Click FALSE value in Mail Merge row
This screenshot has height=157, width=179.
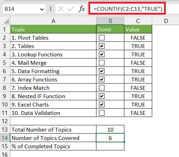tap(138, 63)
